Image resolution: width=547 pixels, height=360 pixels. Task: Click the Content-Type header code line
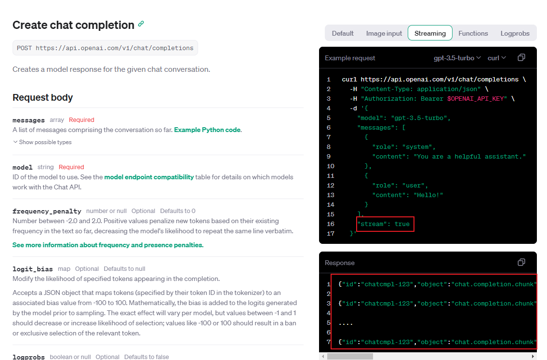point(419,89)
